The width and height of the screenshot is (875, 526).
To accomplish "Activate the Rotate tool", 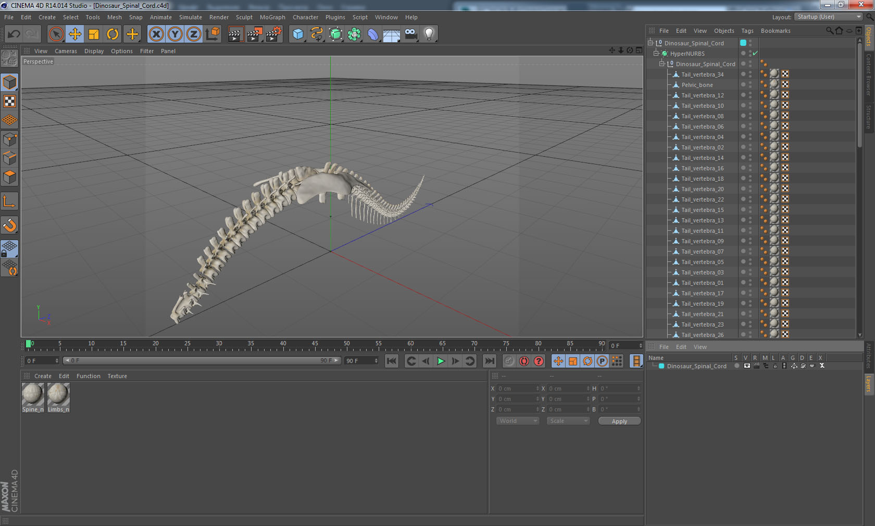I will (x=113, y=34).
